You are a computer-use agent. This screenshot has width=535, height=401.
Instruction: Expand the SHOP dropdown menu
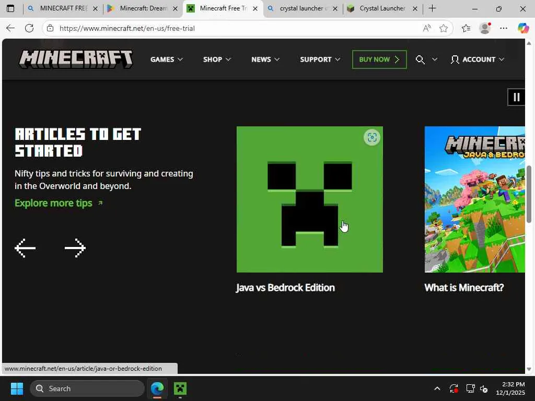pyautogui.click(x=217, y=60)
